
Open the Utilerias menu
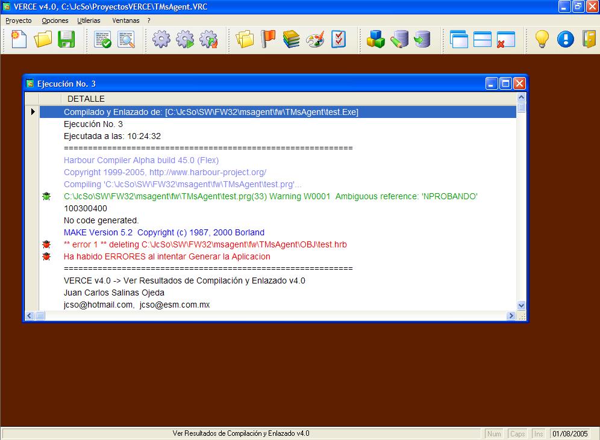[x=89, y=20]
